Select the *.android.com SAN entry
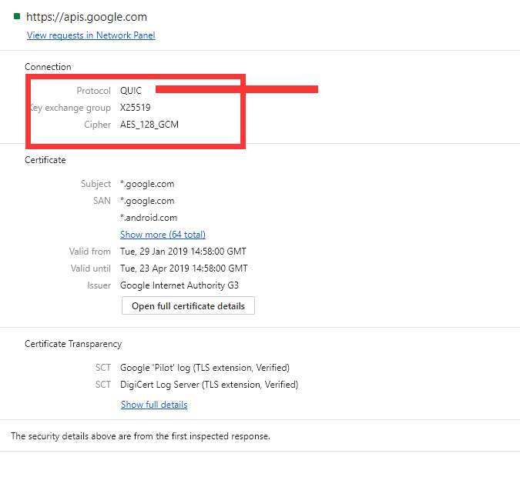The image size is (520, 487). point(149,218)
